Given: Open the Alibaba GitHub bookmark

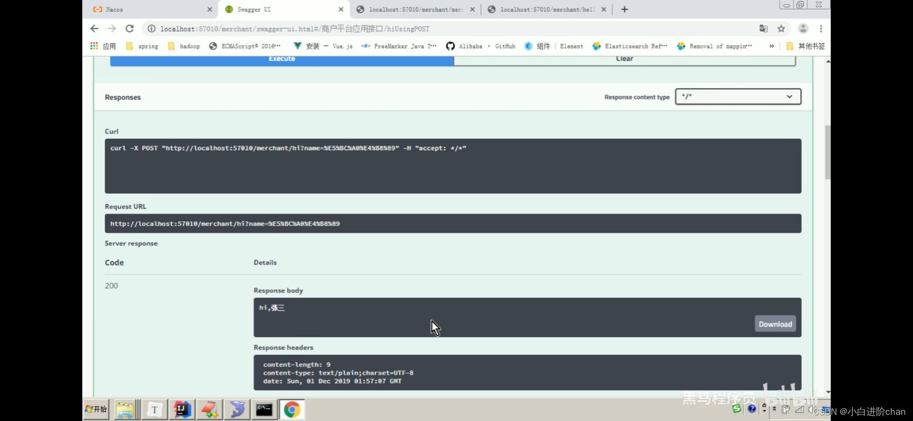Looking at the screenshot, I should point(480,46).
